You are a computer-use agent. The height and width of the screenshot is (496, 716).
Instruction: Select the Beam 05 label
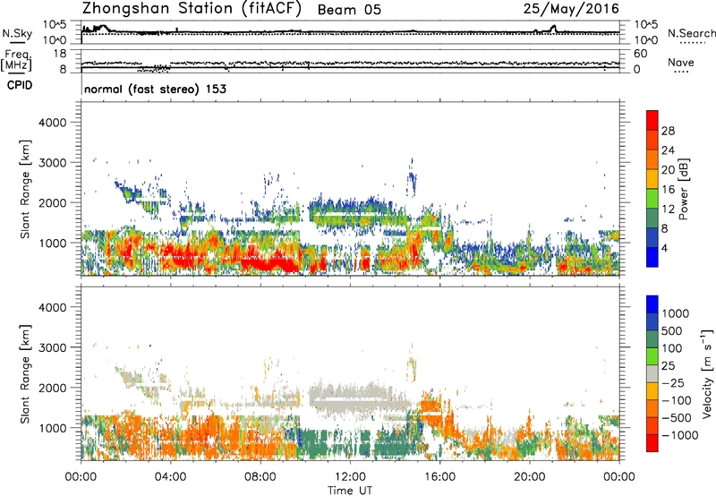349,10
